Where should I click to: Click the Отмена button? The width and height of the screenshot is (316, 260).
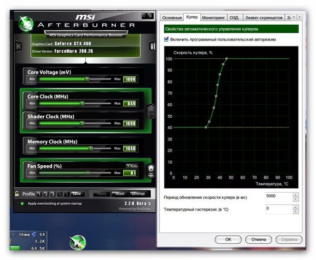pos(259,239)
